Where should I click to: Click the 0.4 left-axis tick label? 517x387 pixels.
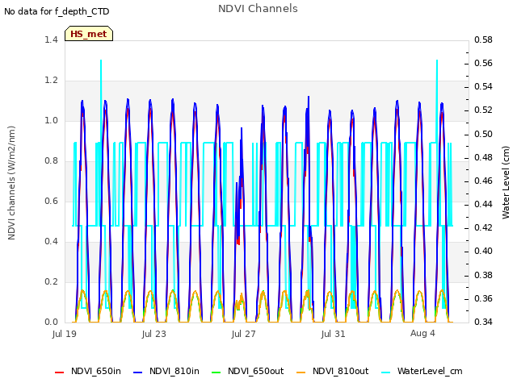pos(51,241)
